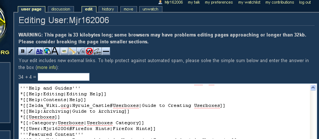Image resolution: width=319 pixels, height=139 pixels.
Task: Open my preferences link
Action: [219, 3]
